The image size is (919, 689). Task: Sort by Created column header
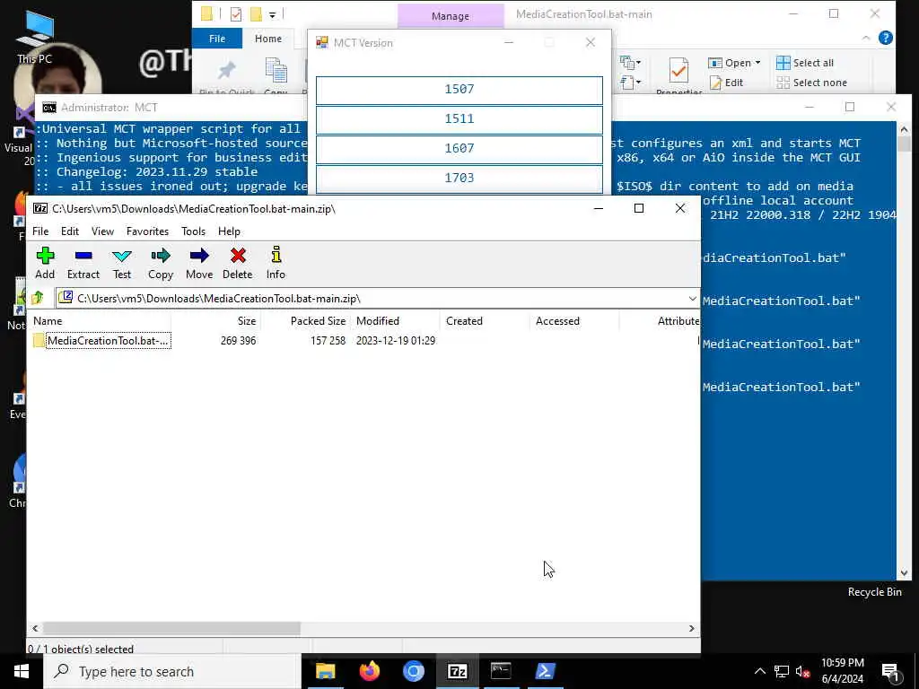point(486,321)
